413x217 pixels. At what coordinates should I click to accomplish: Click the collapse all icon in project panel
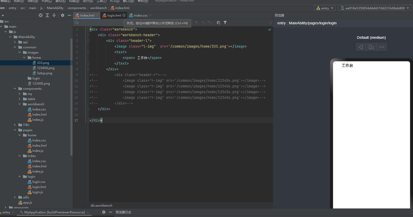[x=54, y=15]
